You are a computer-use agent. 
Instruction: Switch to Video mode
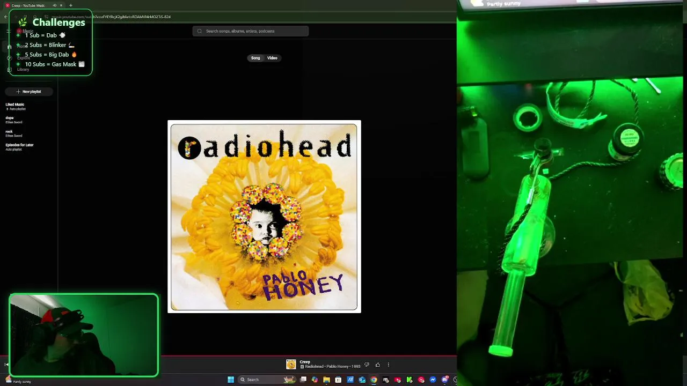point(272,58)
